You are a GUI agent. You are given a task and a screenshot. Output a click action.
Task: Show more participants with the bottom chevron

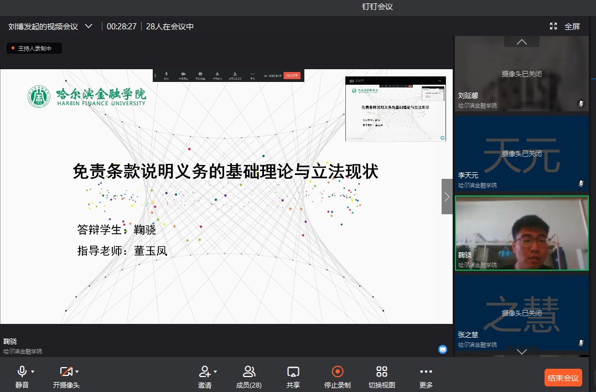(521, 351)
